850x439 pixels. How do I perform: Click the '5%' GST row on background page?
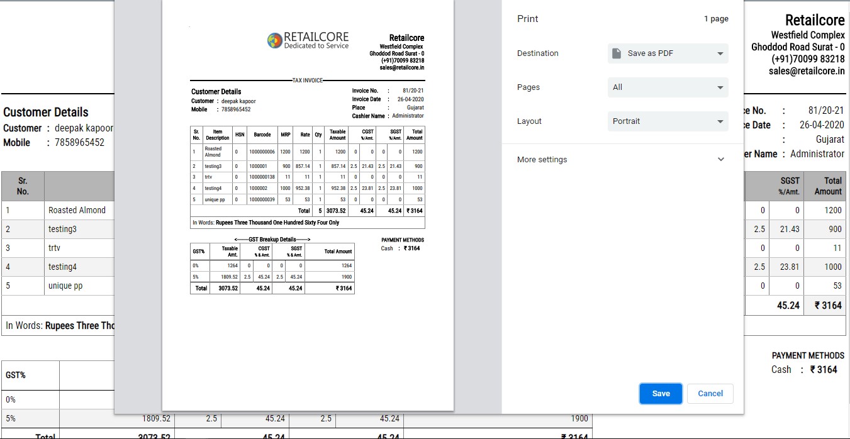pos(11,418)
